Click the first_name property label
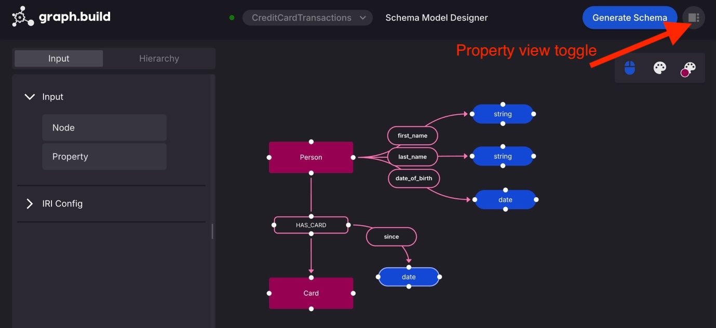Viewport: 716px width, 328px height. 412,135
